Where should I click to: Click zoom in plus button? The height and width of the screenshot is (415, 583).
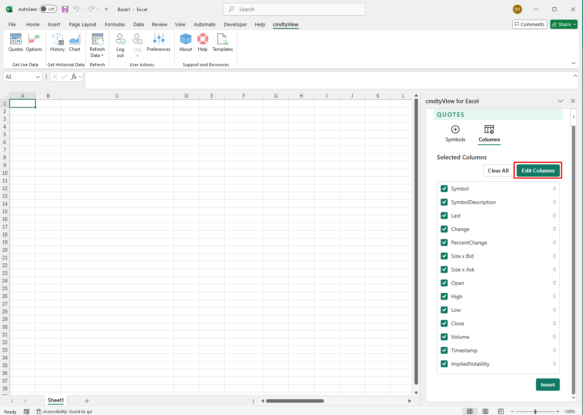click(x=558, y=412)
